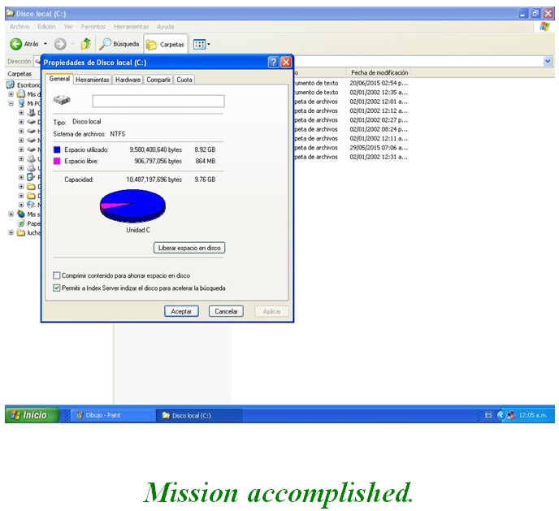Click Liberar espacio en disco button
This screenshot has width=559, height=511.
coord(188,248)
